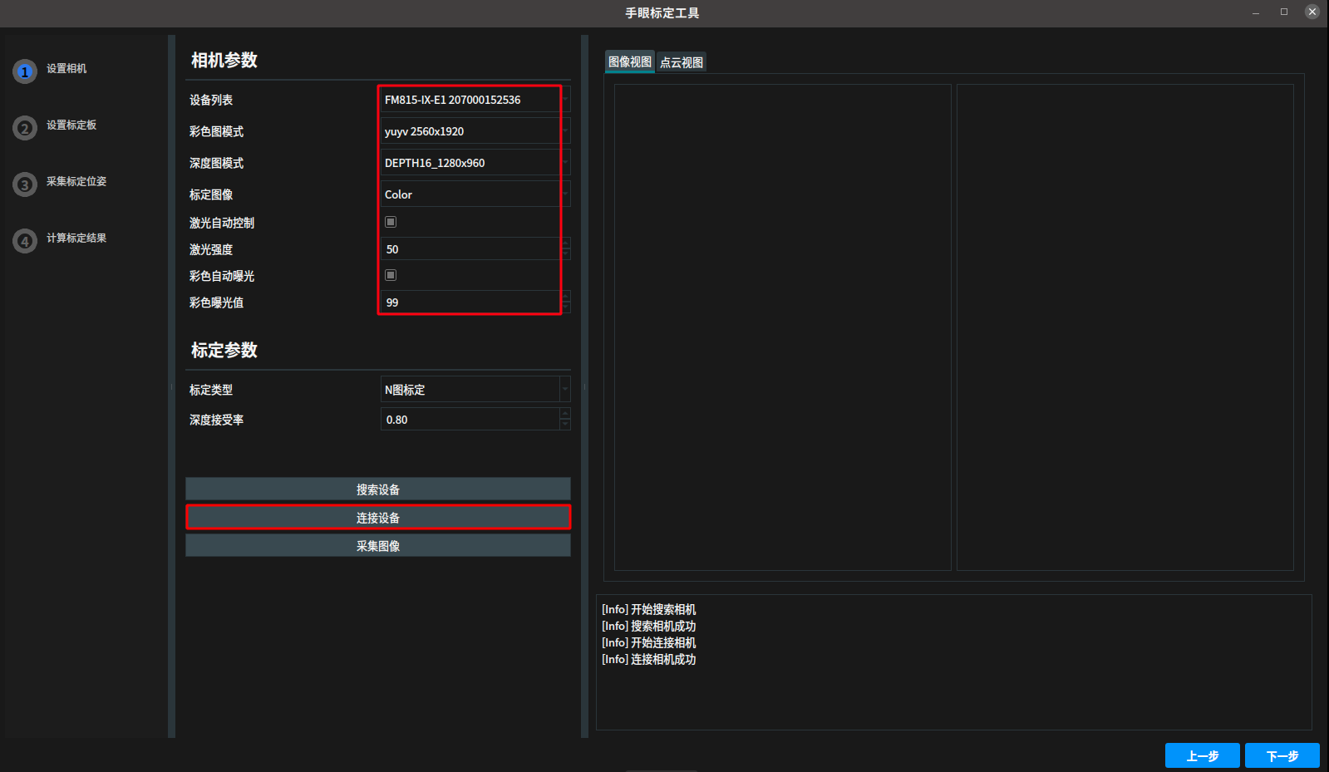Switch to the 点云视图 tab
The image size is (1329, 772).
coord(682,62)
